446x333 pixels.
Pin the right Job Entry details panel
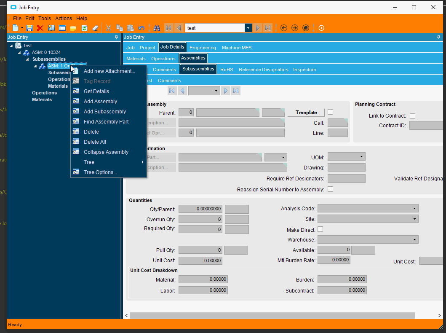[438, 37]
